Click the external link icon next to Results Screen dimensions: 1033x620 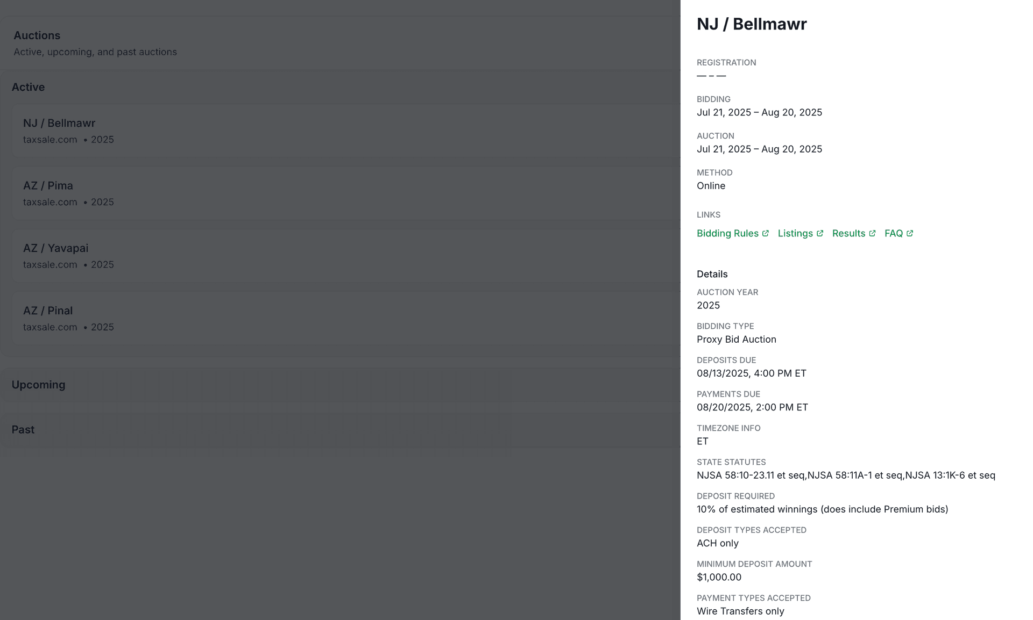click(x=873, y=233)
